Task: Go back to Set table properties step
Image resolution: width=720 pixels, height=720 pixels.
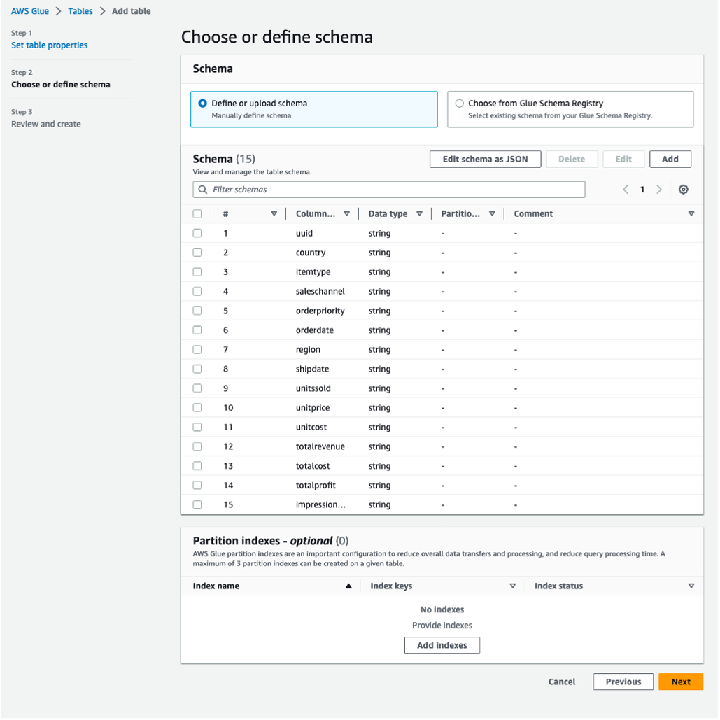Action: (49, 45)
